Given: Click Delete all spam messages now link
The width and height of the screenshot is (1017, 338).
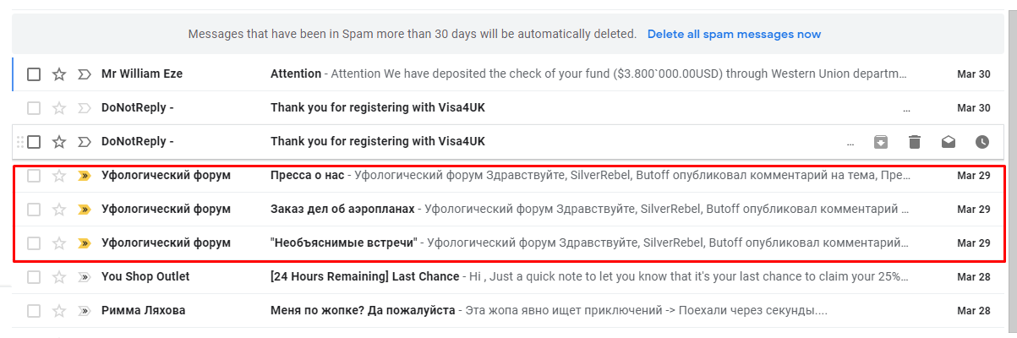Looking at the screenshot, I should [x=734, y=35].
